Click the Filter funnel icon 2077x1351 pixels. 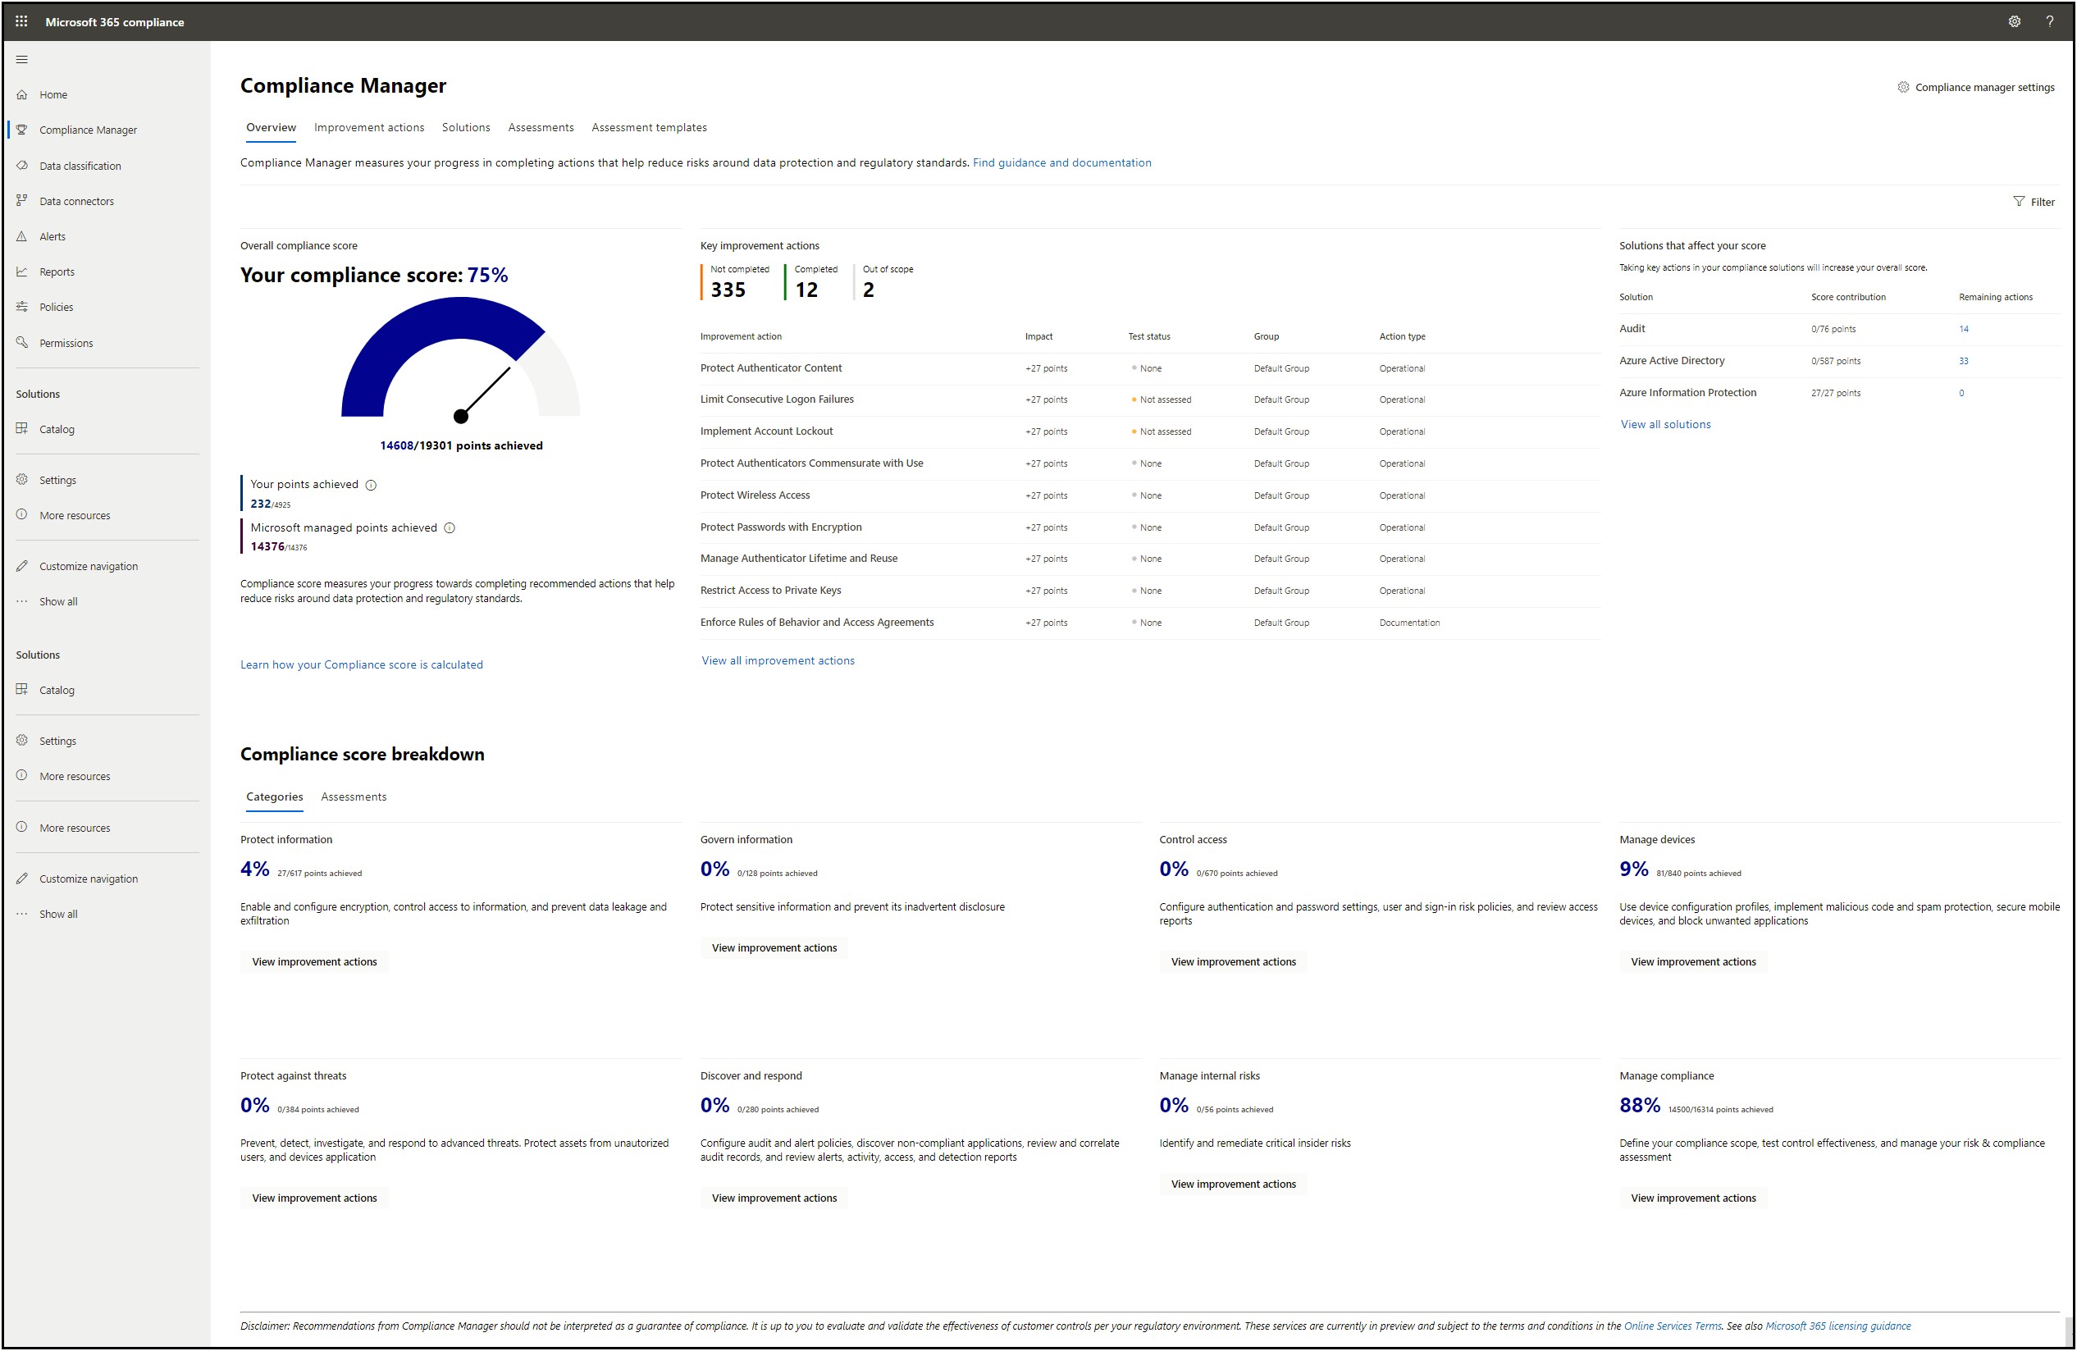(x=2019, y=201)
